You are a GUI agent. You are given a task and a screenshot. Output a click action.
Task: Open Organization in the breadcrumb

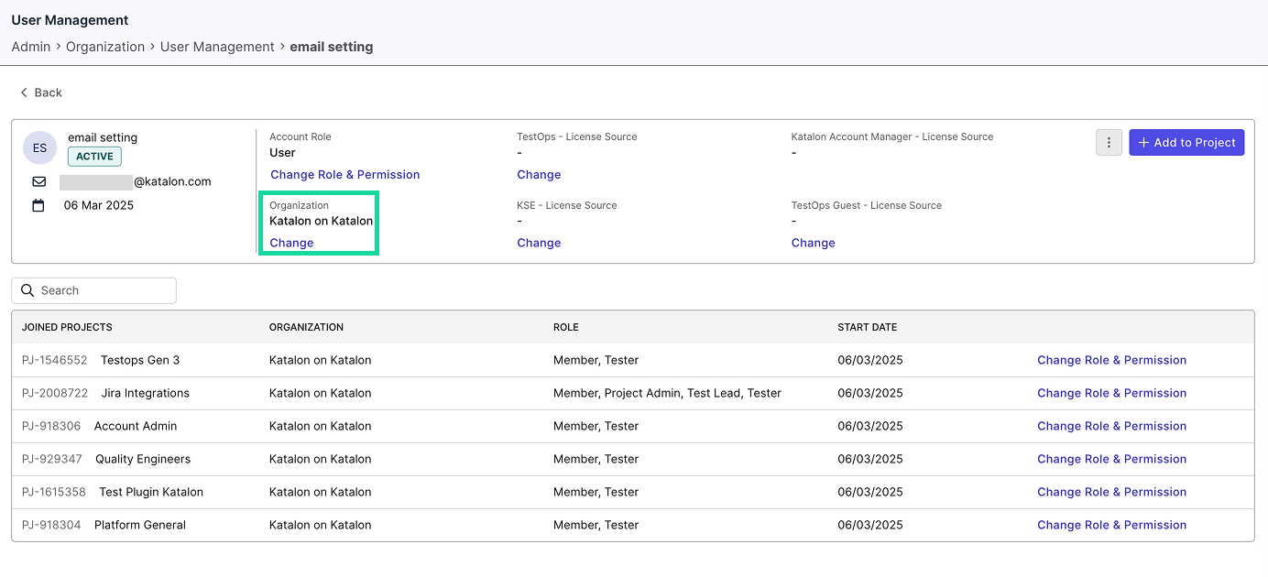click(105, 47)
